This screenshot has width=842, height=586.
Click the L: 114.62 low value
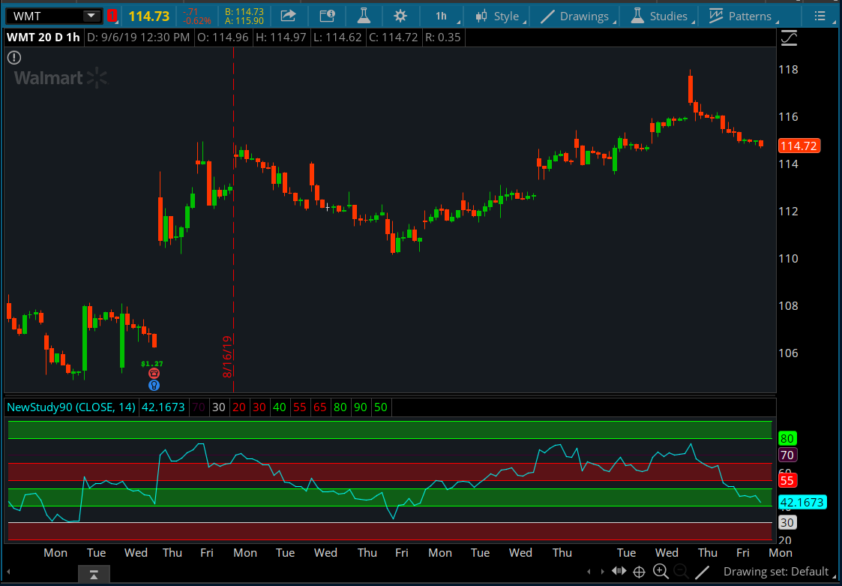click(337, 38)
